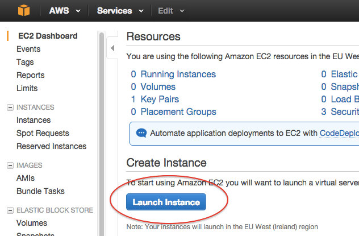Open Limits in the sidebar

click(27, 88)
